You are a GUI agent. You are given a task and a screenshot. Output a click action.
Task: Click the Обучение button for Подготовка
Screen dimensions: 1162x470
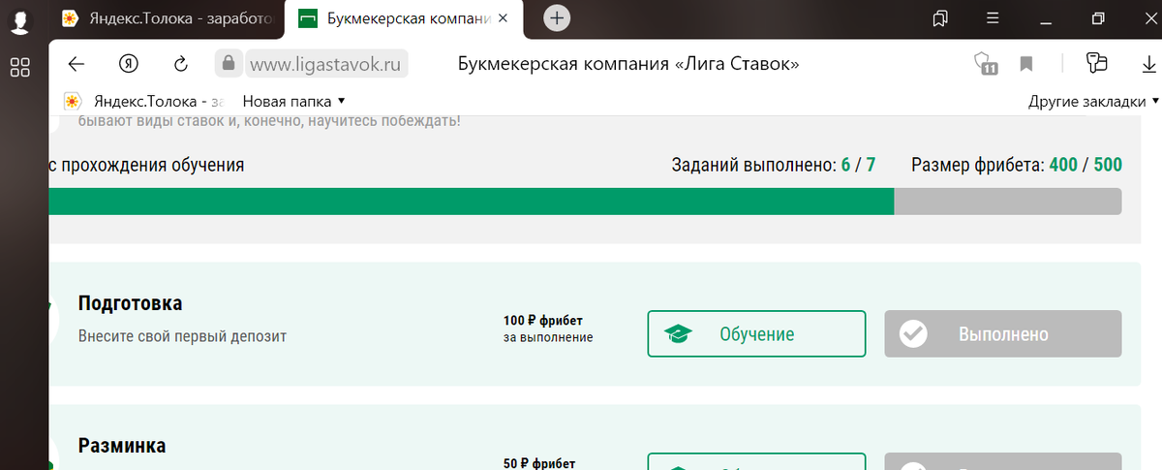coord(756,334)
